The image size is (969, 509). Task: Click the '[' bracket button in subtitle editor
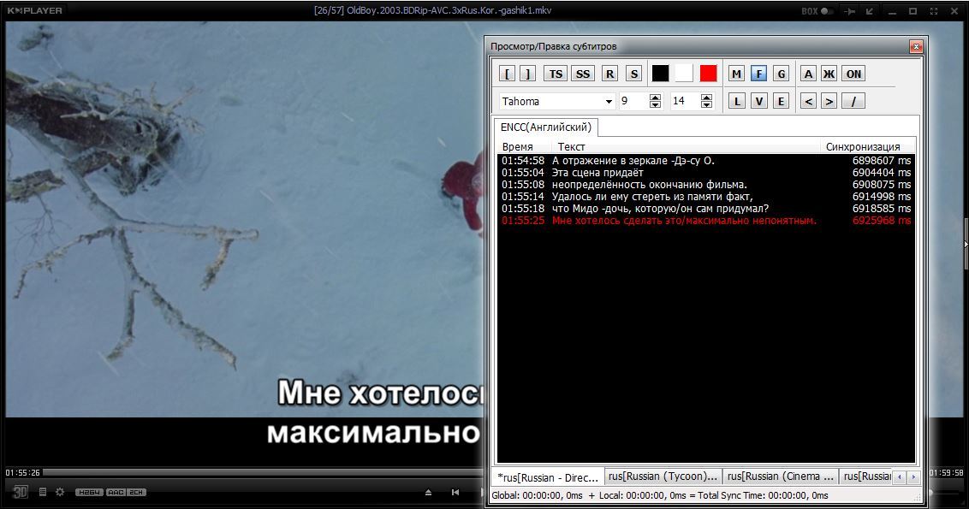click(508, 74)
